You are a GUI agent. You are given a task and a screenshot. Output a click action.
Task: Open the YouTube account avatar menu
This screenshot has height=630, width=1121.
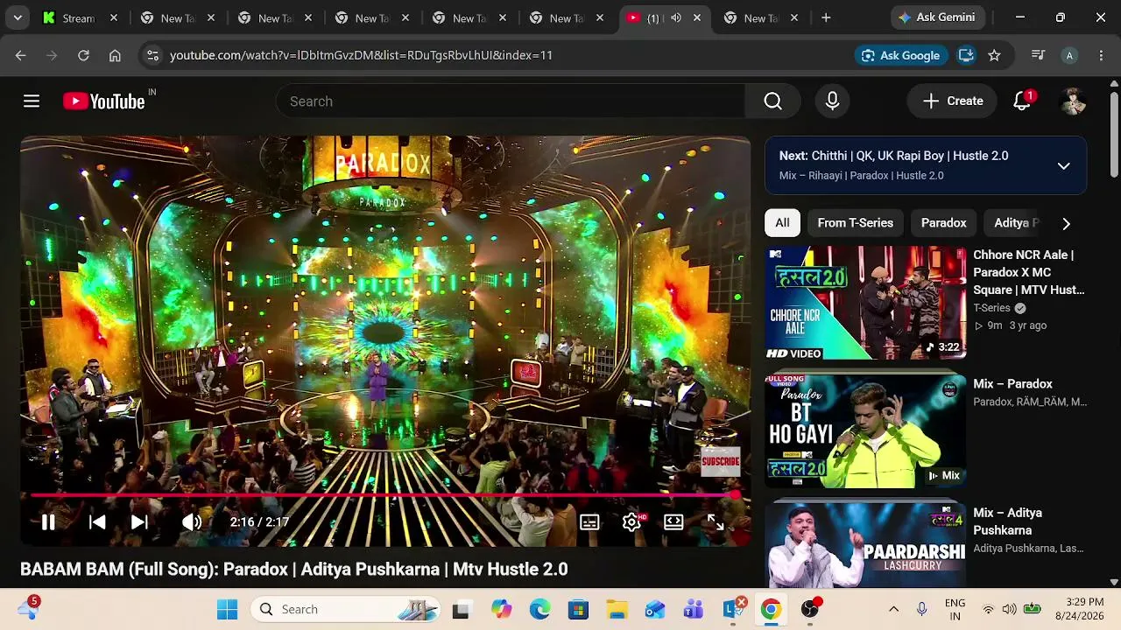pos(1073,101)
